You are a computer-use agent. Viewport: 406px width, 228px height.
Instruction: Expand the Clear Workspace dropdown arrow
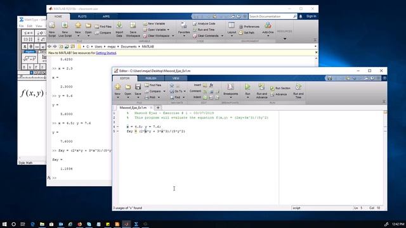coord(173,36)
